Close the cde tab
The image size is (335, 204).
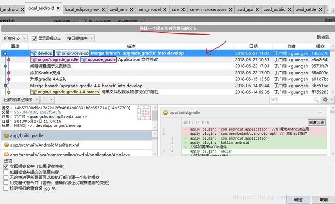coord(183,10)
